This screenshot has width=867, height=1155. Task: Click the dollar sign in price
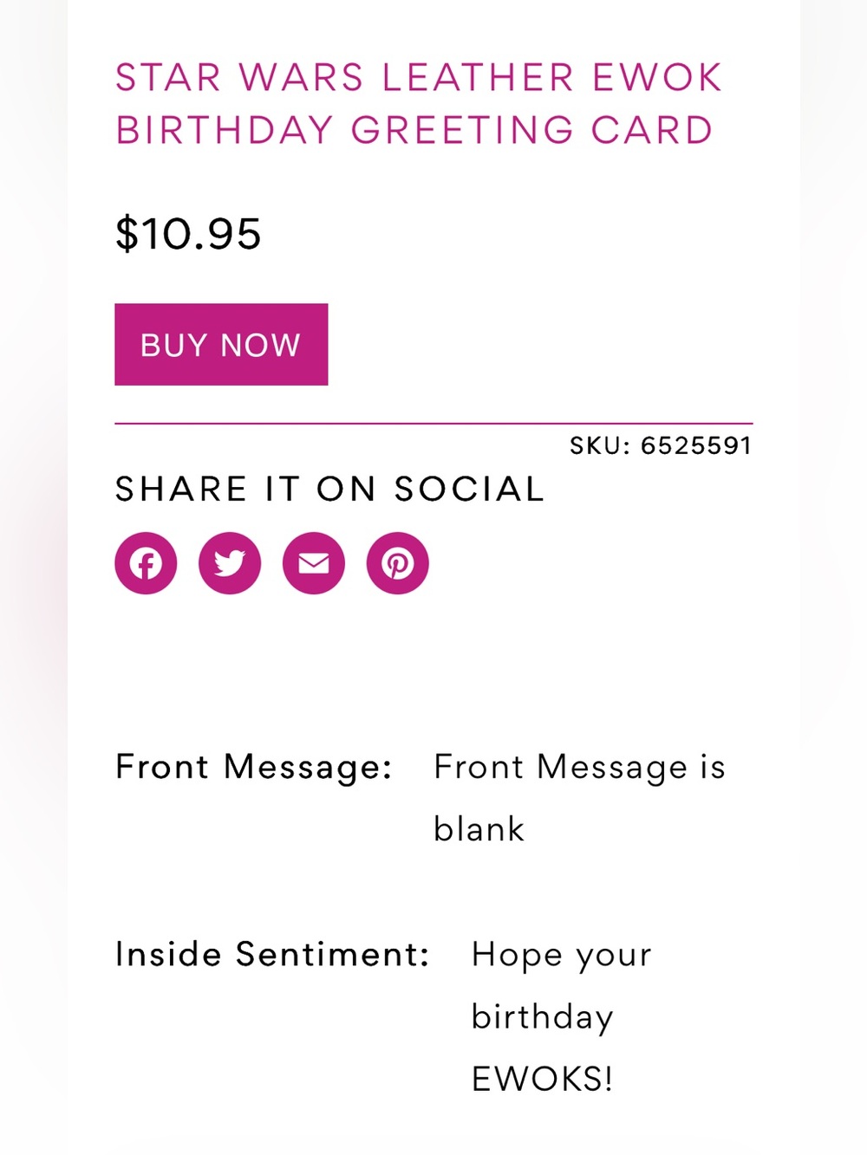127,234
